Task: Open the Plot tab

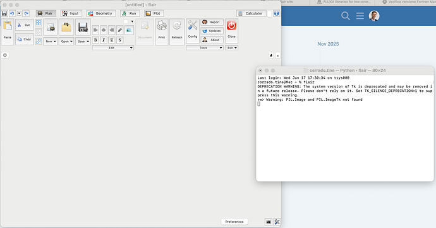Action: [x=154, y=13]
